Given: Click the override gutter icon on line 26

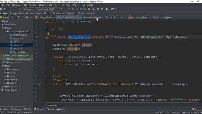Looking at the screenshot, I should 40,84.
